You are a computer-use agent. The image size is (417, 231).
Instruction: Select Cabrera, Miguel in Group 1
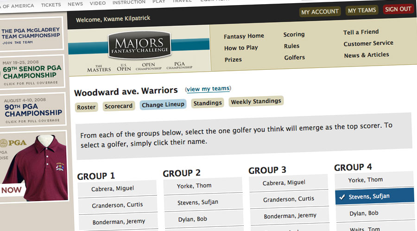tap(113, 188)
